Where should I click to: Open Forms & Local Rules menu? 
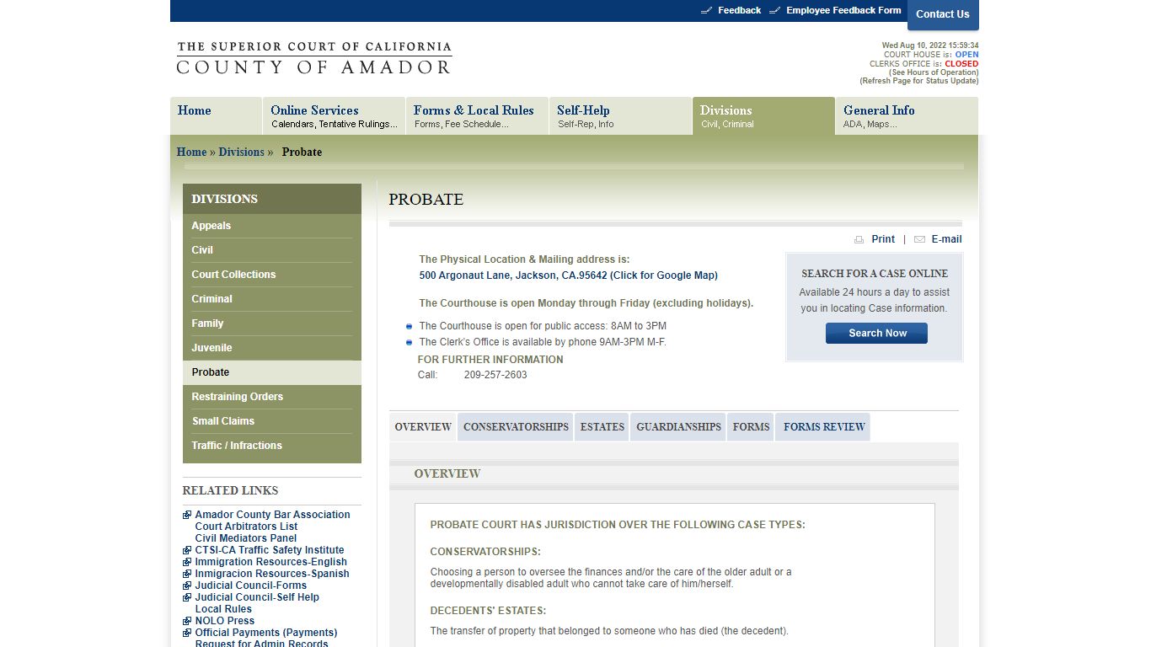477,116
